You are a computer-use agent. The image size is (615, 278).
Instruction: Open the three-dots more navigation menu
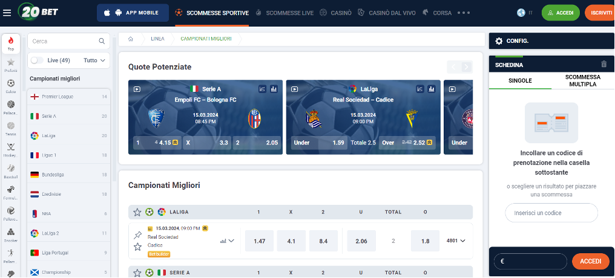(463, 13)
